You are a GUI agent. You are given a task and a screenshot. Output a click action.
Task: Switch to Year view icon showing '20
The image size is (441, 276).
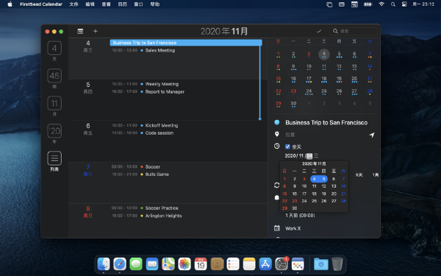pyautogui.click(x=54, y=131)
